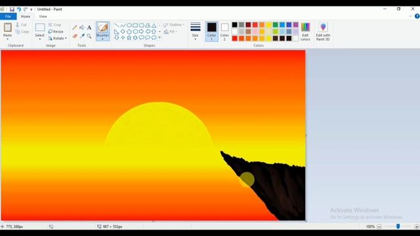Click the Crop button
Image resolution: width=420 pixels, height=236 pixels.
tap(55, 25)
